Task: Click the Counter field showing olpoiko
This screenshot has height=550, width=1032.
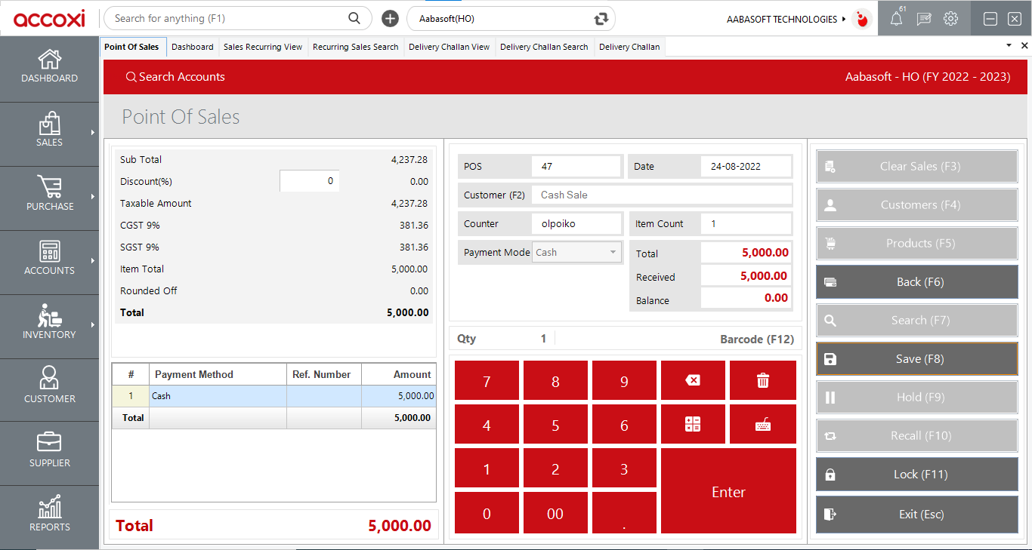Action: coord(576,223)
